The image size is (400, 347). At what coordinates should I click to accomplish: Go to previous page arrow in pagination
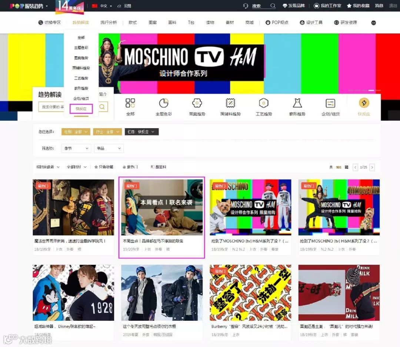click(x=355, y=167)
